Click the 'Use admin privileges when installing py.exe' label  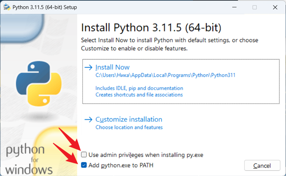(x=145, y=155)
